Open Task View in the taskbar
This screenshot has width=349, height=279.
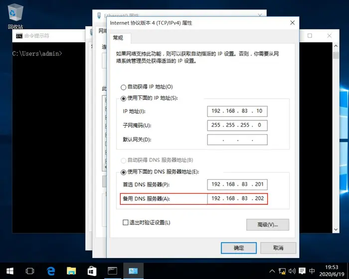tap(30, 271)
